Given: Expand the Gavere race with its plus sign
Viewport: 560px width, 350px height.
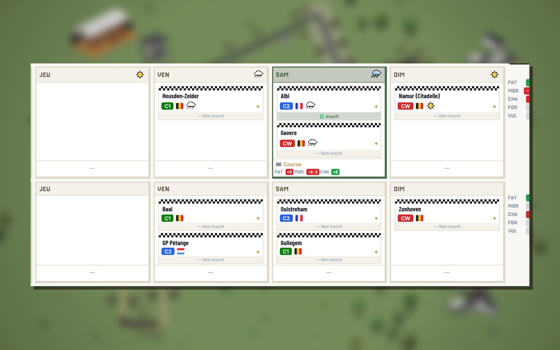Looking at the screenshot, I should [x=376, y=143].
